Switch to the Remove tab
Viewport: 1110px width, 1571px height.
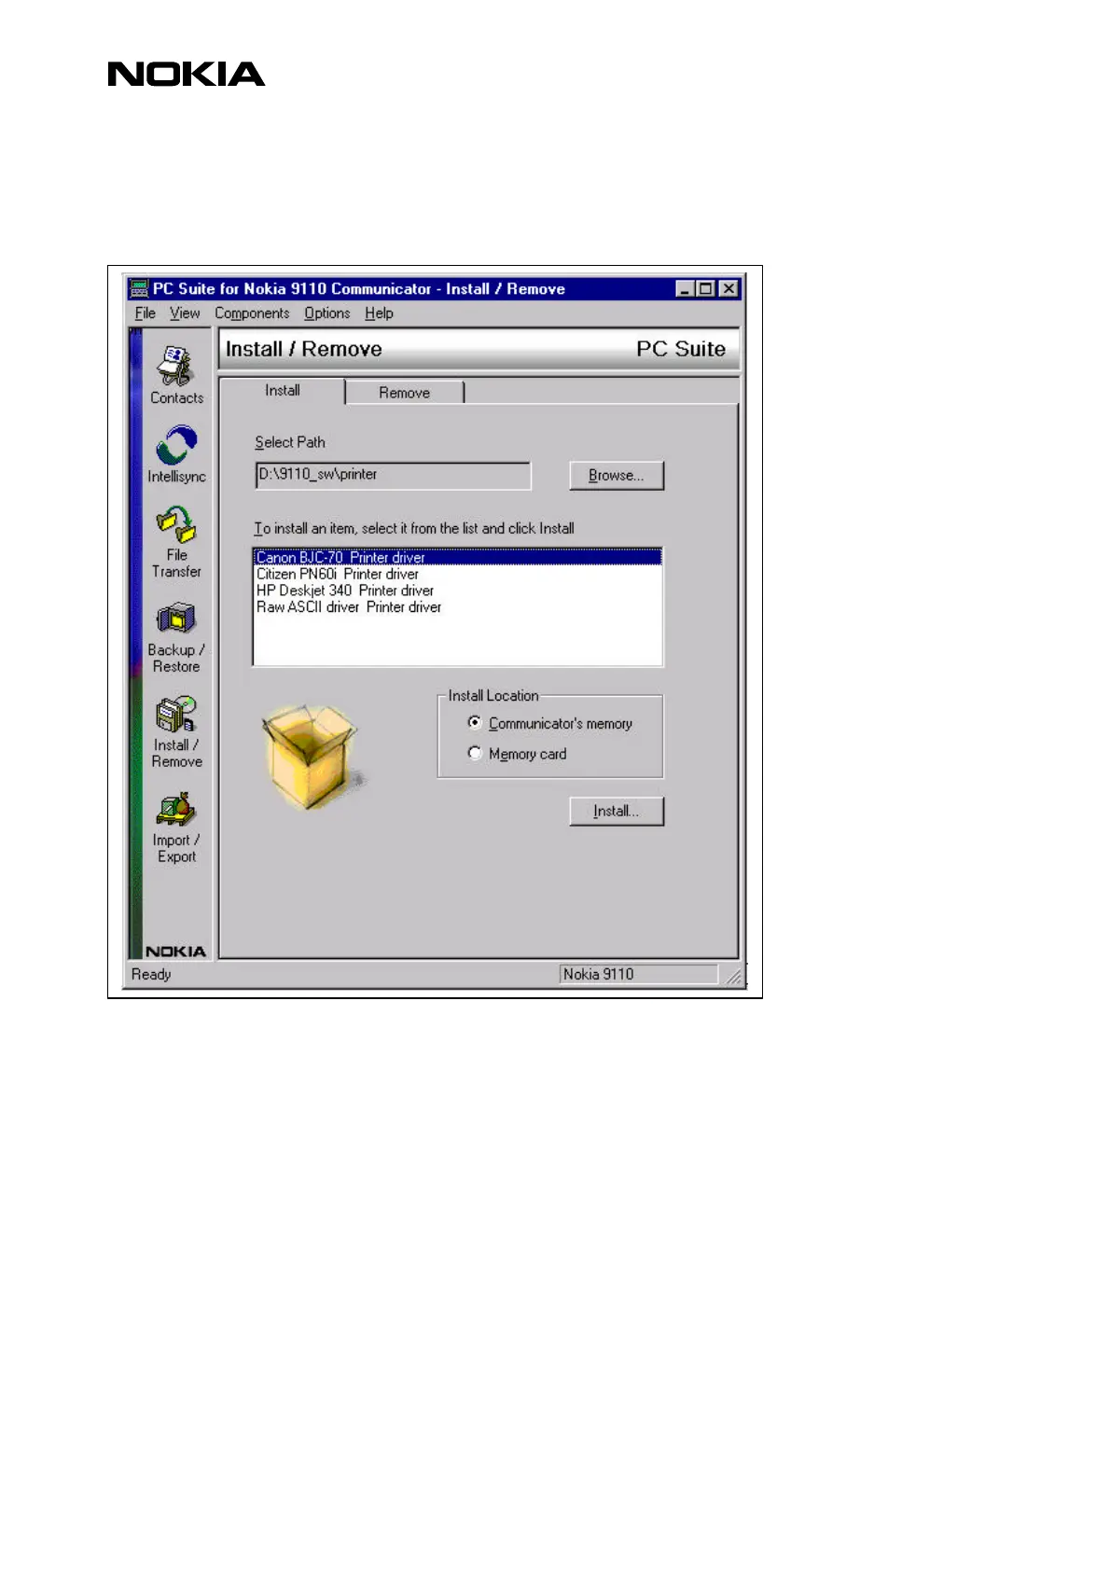[x=404, y=393]
